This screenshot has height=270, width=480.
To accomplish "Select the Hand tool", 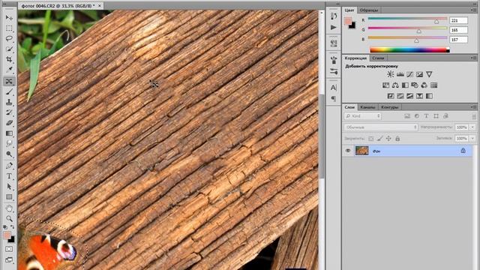I will pyautogui.click(x=9, y=208).
